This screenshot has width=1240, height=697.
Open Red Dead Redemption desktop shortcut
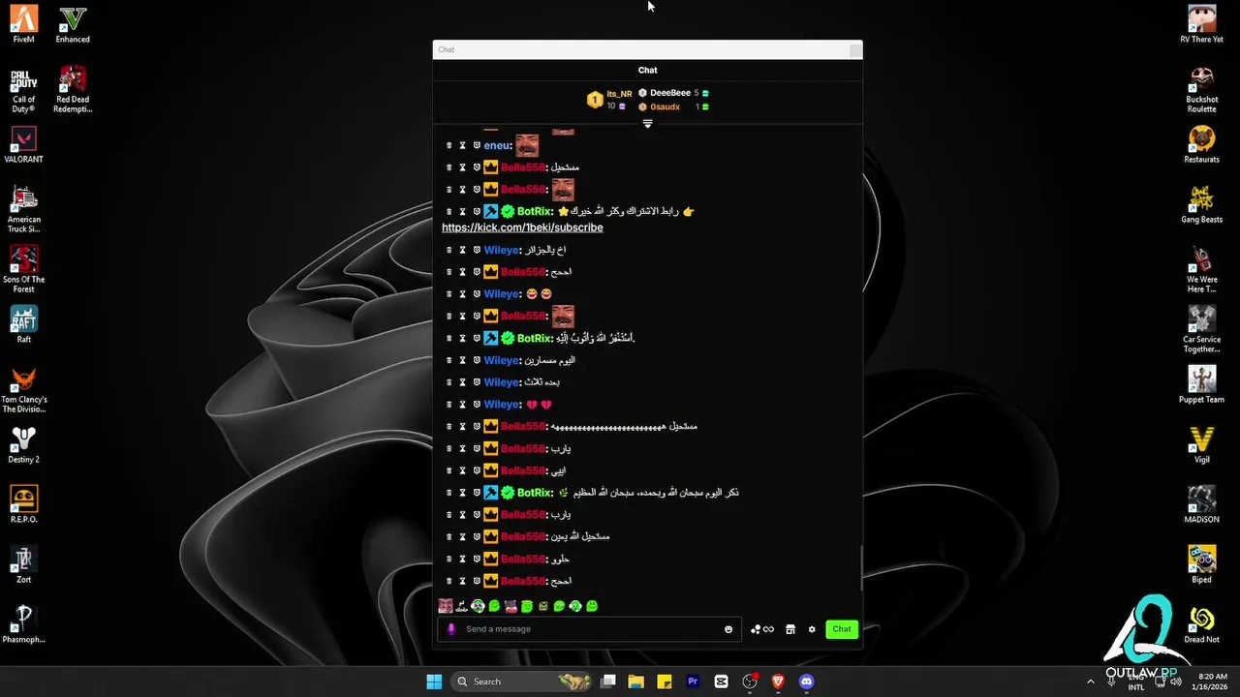[73, 89]
